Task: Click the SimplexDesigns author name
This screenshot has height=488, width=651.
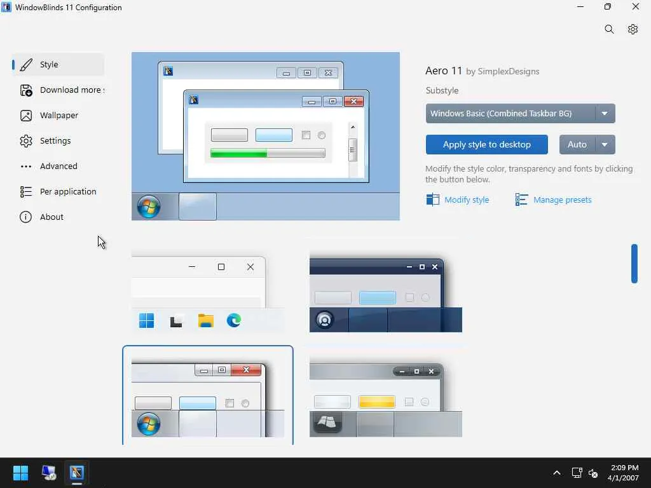Action: tap(508, 71)
